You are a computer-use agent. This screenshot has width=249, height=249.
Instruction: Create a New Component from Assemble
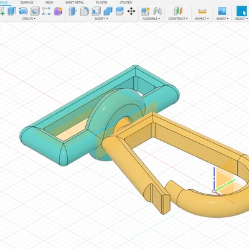point(146,11)
